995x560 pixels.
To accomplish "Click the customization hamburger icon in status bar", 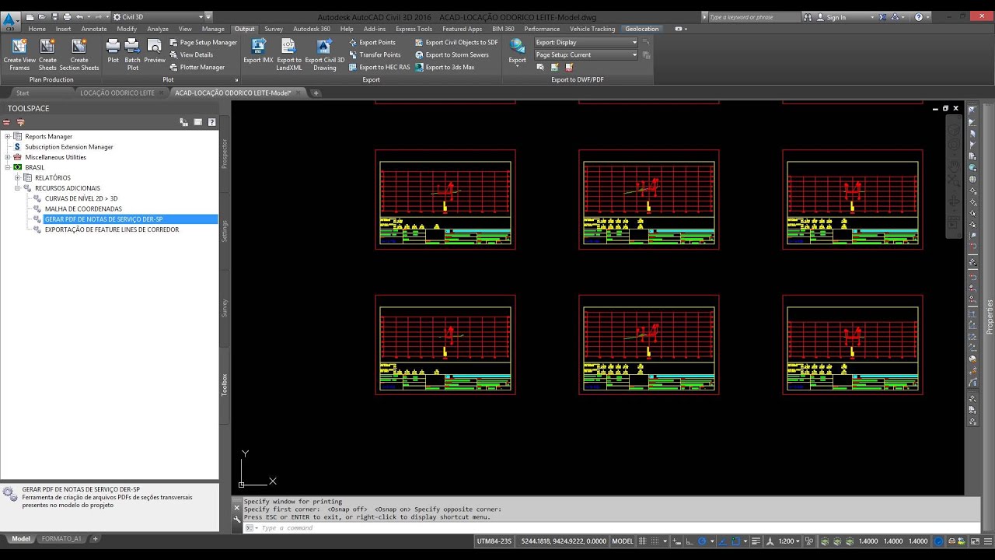I will tap(988, 541).
